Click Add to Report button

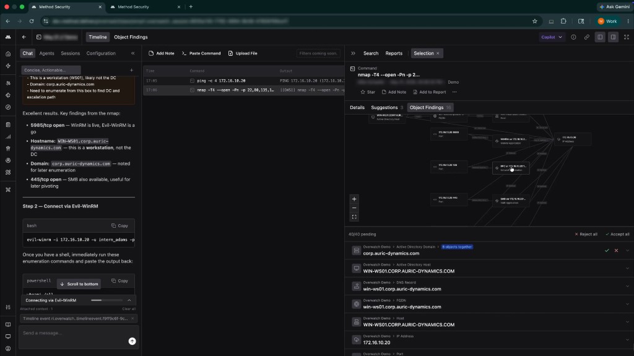[430, 92]
